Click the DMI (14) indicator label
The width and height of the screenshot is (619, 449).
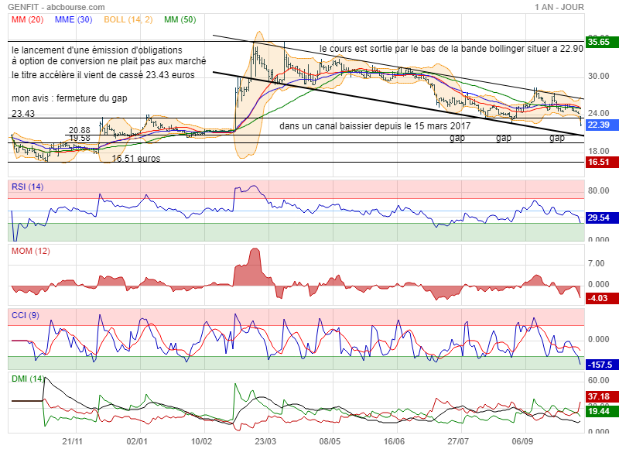(x=28, y=379)
